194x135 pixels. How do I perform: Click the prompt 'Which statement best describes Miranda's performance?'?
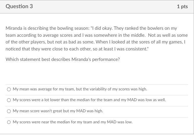point(63,59)
